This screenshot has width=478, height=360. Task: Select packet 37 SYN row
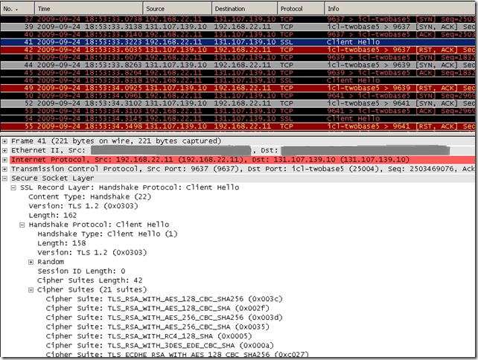click(238, 19)
